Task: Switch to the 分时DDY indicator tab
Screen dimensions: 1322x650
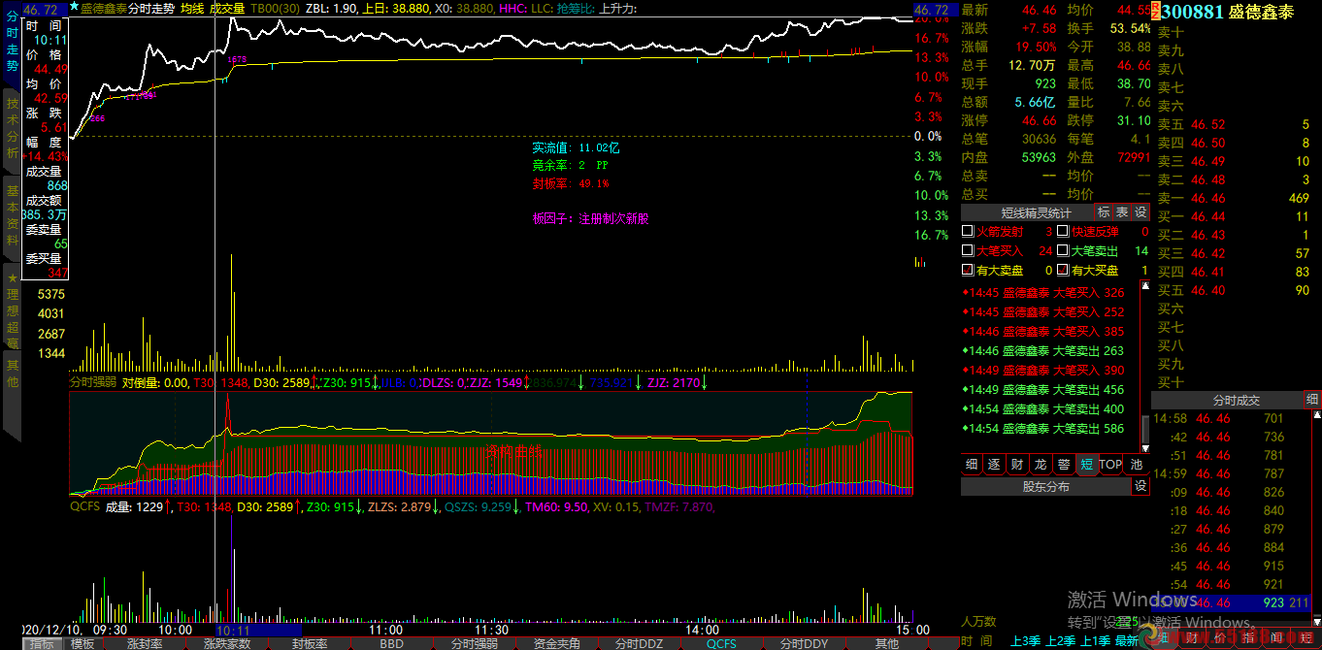Action: click(x=805, y=643)
